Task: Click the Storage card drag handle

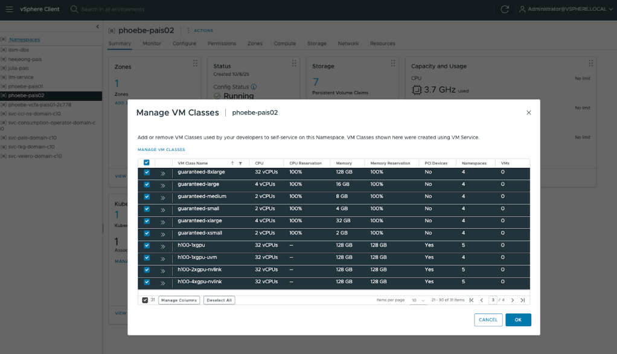Action: click(x=392, y=63)
